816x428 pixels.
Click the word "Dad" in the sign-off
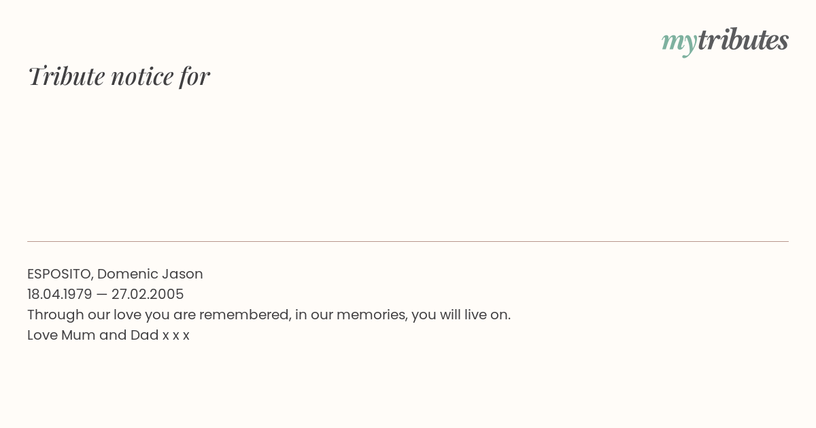click(x=145, y=335)
